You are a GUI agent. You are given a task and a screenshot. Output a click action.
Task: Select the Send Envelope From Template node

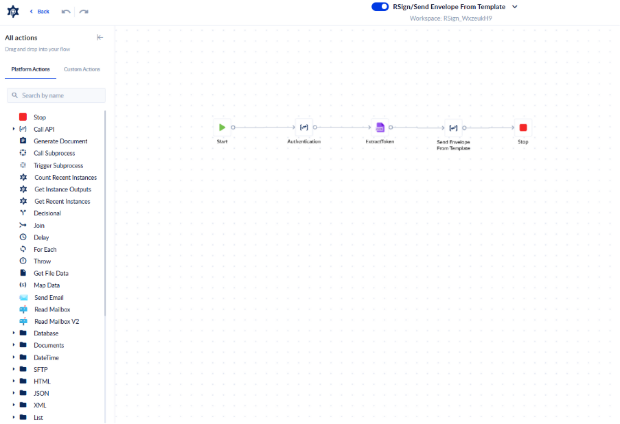point(453,127)
